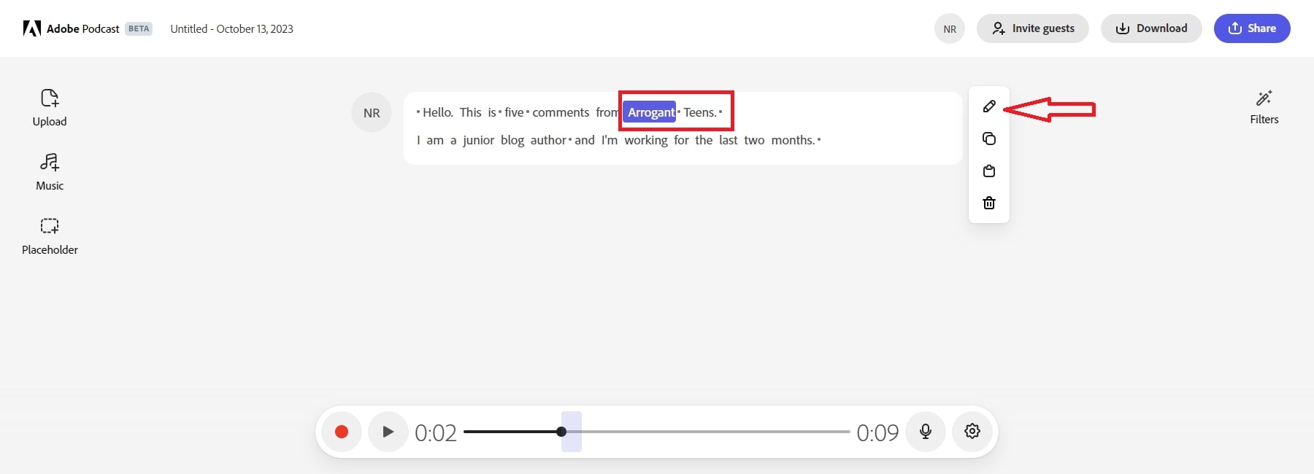This screenshot has width=1314, height=474.
Task: Copy selection with the copy icon
Action: tap(989, 139)
